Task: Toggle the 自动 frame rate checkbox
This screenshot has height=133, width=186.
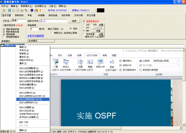Action: coord(71,29)
